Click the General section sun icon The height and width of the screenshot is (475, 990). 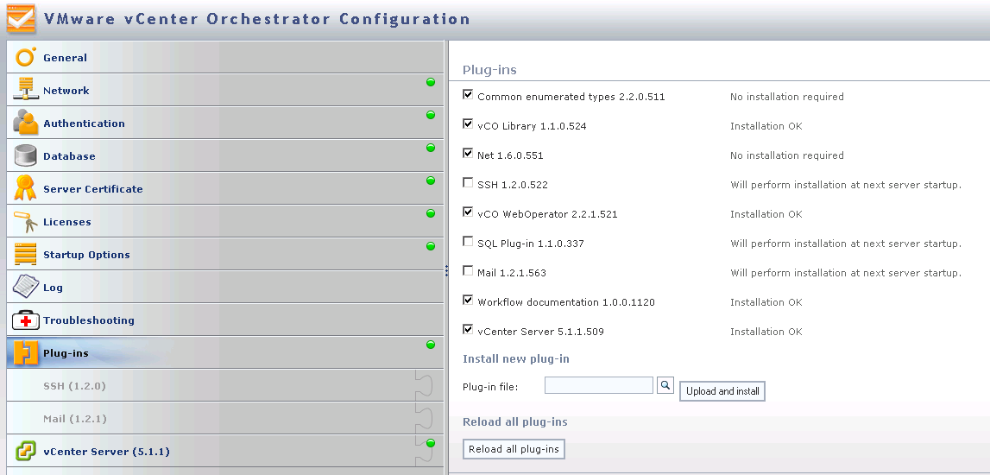(x=26, y=57)
